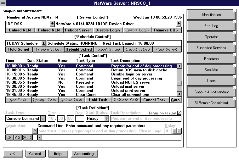239x160 pixels.
Task: Click the Reload NLM button
Action: click(49, 30)
